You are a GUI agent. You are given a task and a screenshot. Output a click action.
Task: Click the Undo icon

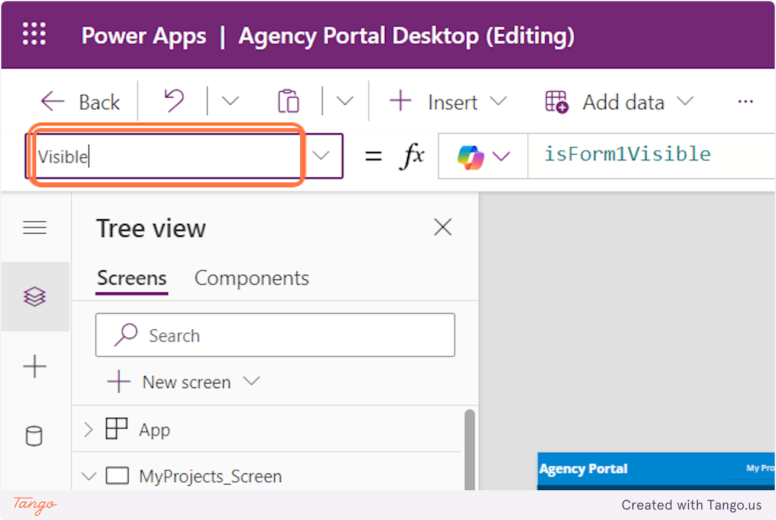tap(173, 102)
